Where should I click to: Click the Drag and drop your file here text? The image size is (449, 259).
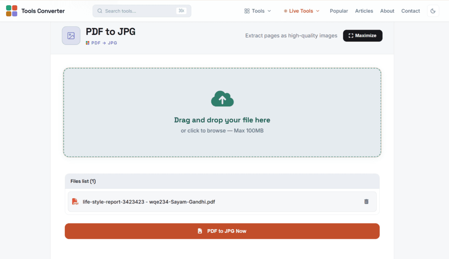click(x=222, y=120)
